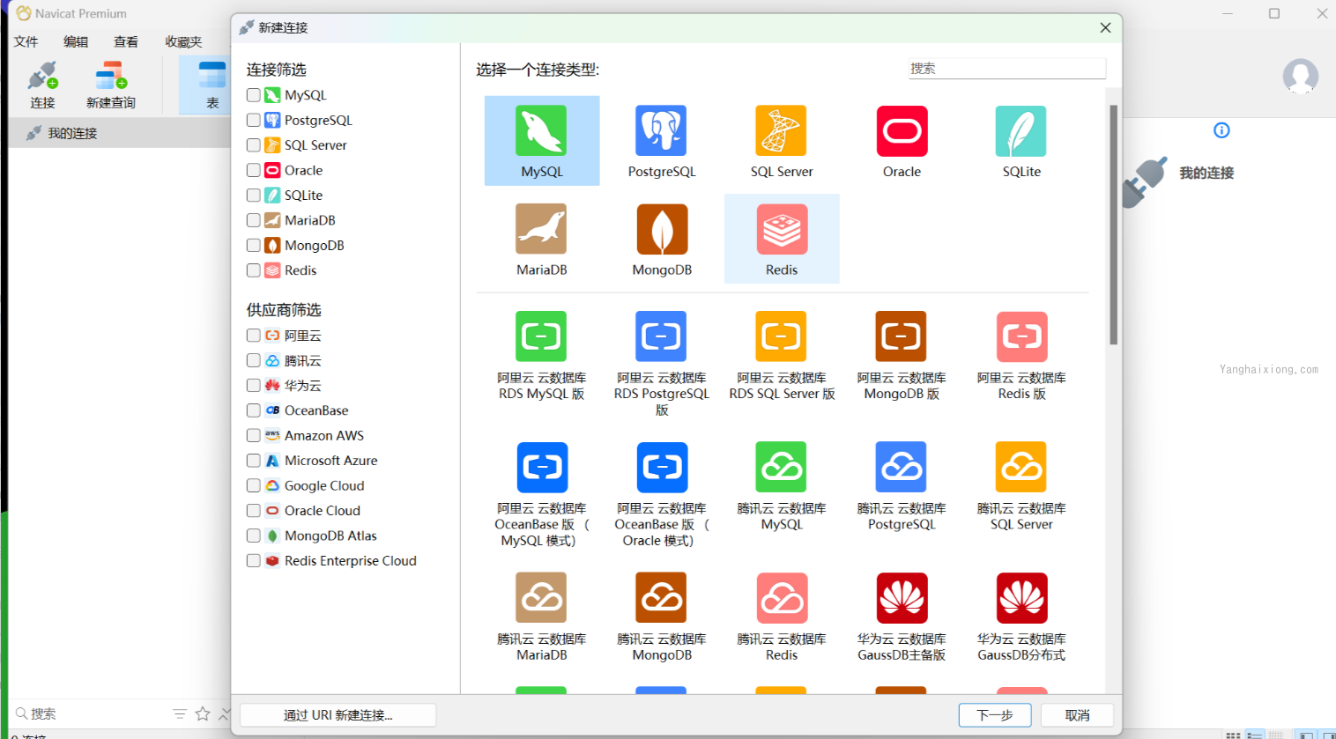The image size is (1336, 739).
Task: Select the MariaDB seal icon
Action: 541,229
